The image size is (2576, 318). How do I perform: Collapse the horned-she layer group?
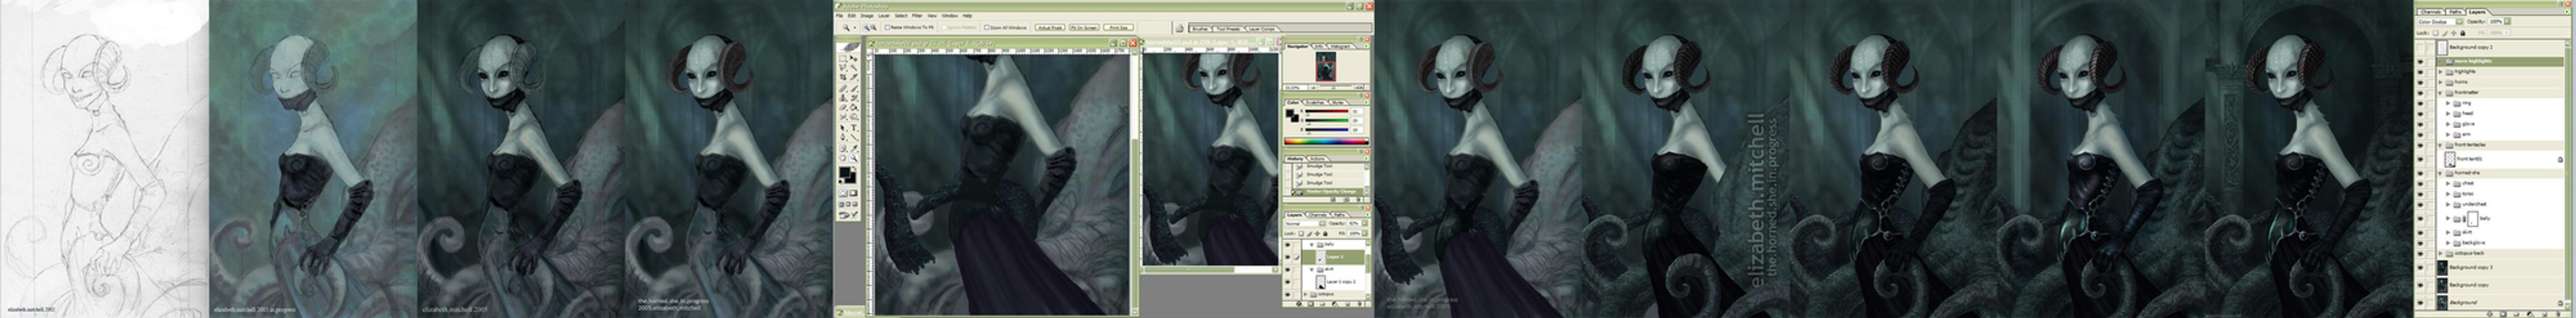2441,174
